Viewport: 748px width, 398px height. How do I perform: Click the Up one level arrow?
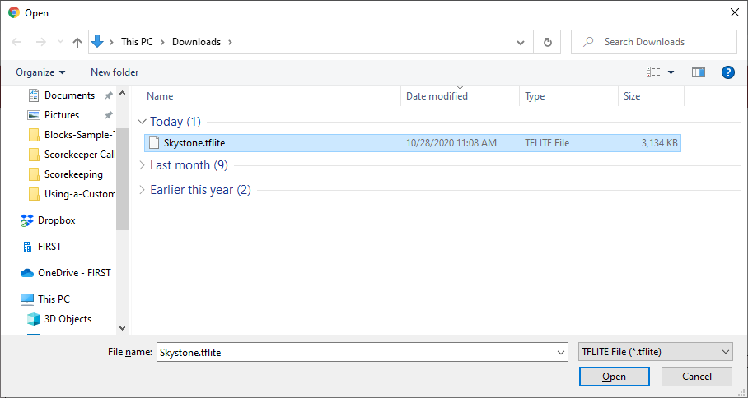(77, 42)
